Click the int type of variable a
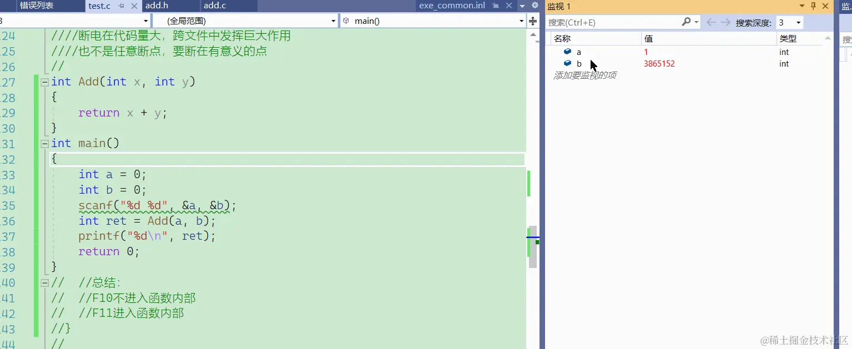This screenshot has height=349, width=852. pos(784,52)
